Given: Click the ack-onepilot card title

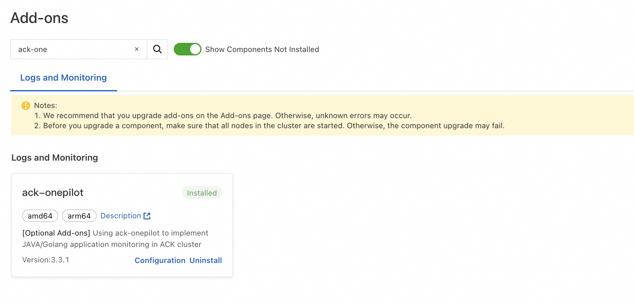Looking at the screenshot, I should (x=53, y=192).
